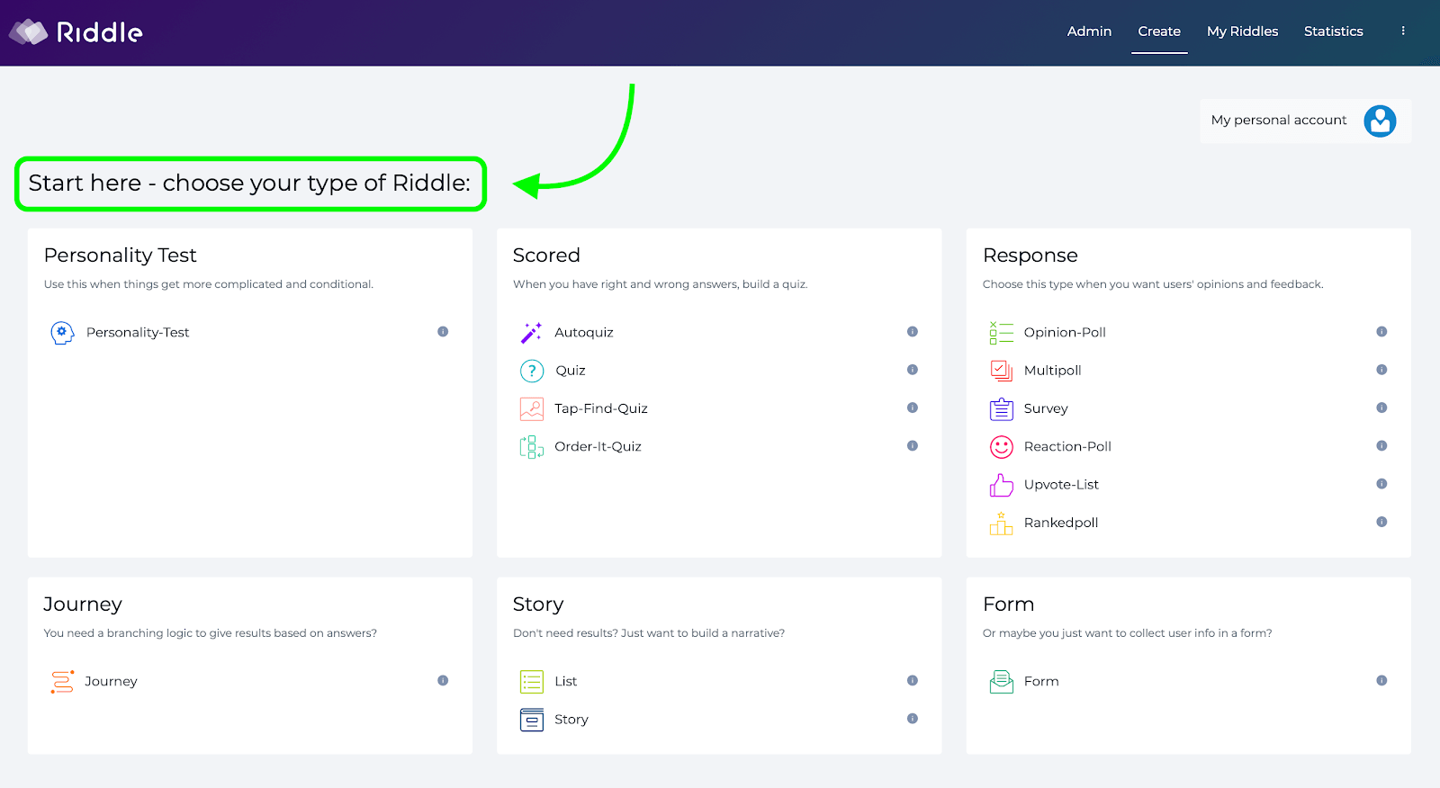Click the Tap-Find-Quiz image icon

532,409
